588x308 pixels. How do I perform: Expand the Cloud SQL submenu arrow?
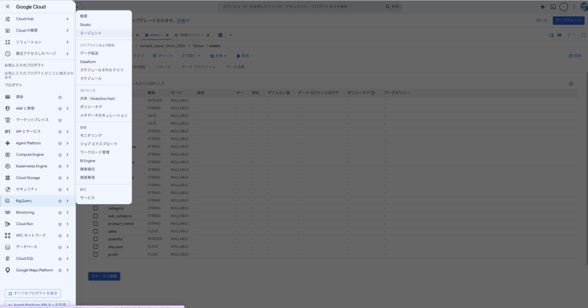pos(68,259)
